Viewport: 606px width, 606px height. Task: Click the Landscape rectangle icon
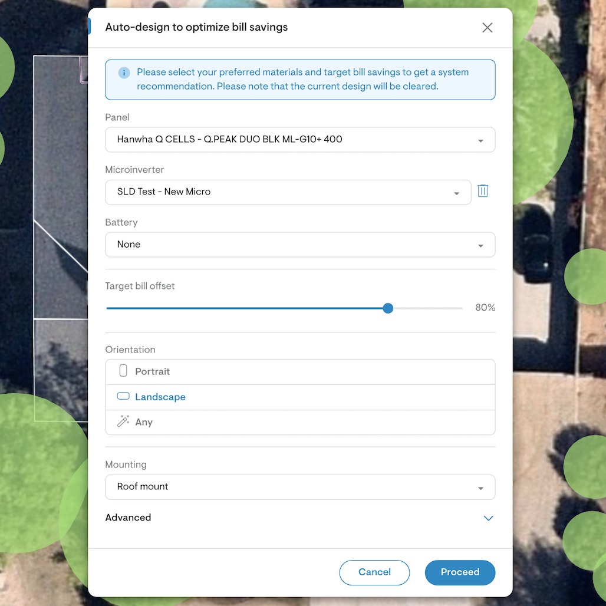coord(123,396)
